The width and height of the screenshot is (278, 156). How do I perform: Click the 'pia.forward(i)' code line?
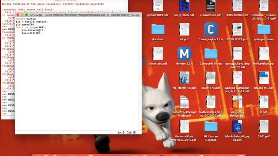point(33,30)
